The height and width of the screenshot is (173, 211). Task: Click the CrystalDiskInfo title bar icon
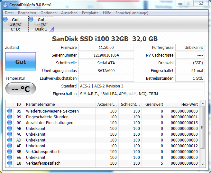pos(5,5)
